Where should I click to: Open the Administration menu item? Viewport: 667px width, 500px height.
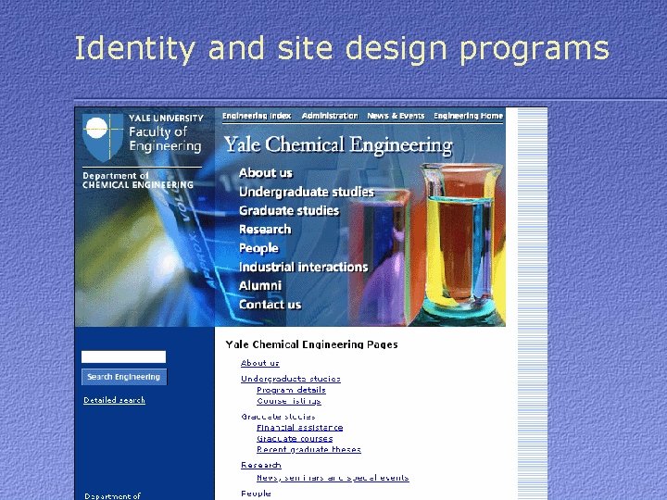[330, 116]
